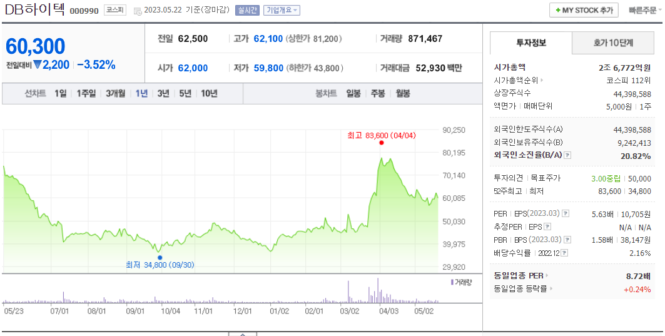Select the 1주일 line chart period
This screenshot has height=336, width=665.
[x=86, y=93]
